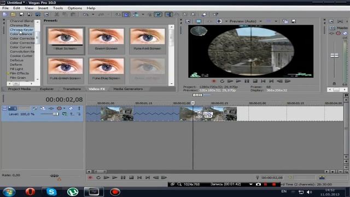
Task: Toggle Automatic Crossfades toolbar button
Action: 126,15
